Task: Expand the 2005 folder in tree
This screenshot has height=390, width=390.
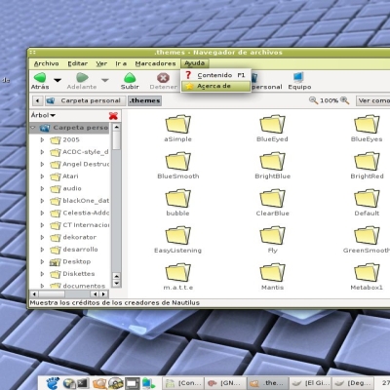Action: click(x=42, y=140)
